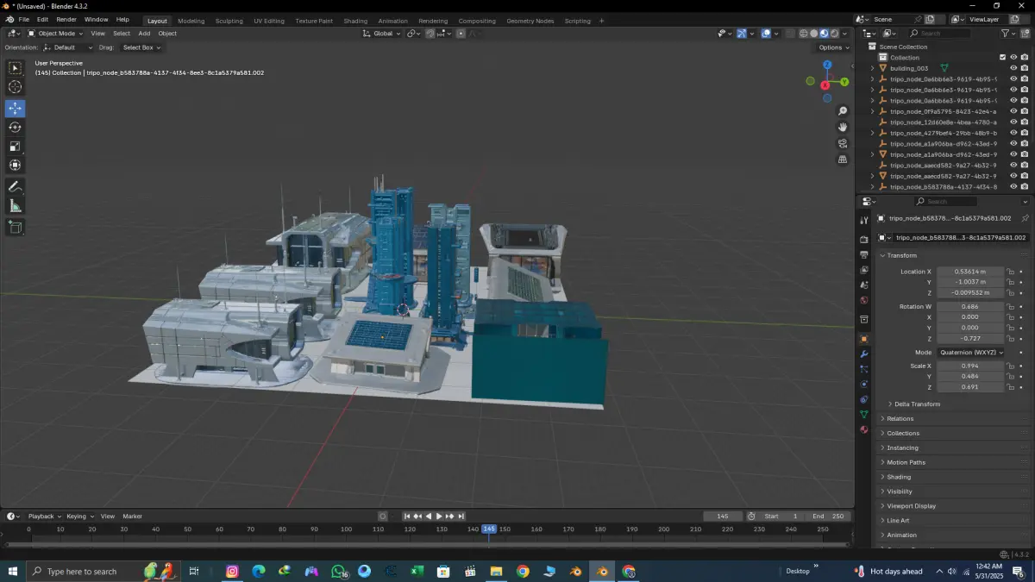Choose the Scale tool

tap(16, 147)
